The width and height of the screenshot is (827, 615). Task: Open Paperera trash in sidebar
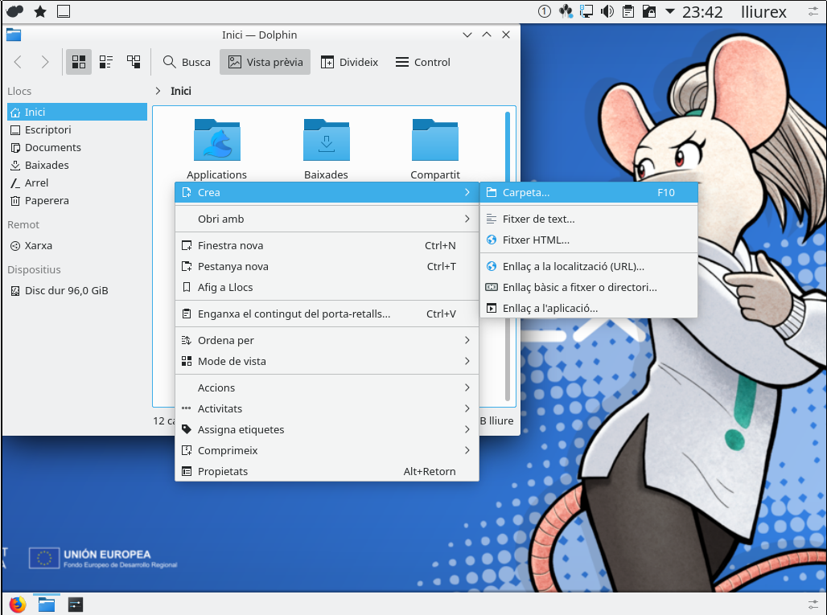point(77,201)
